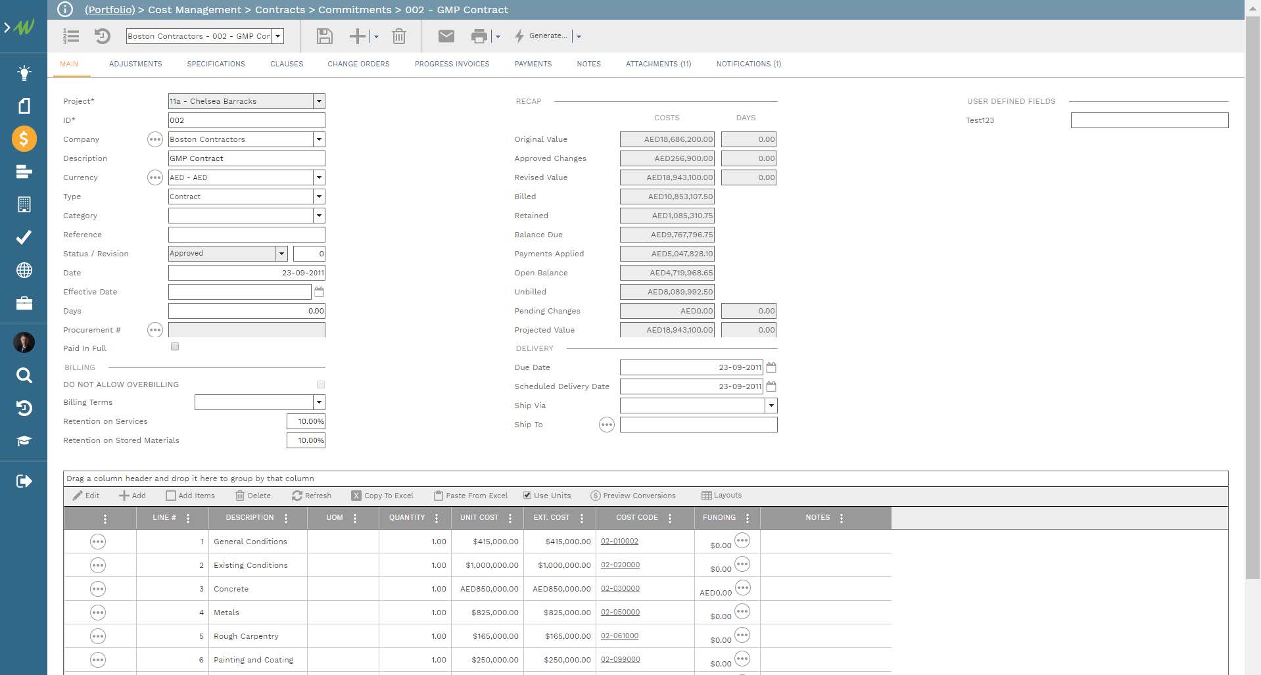This screenshot has height=675, width=1261.
Task: Enable DO NOT ALLOW OVERBILLING
Action: point(320,384)
